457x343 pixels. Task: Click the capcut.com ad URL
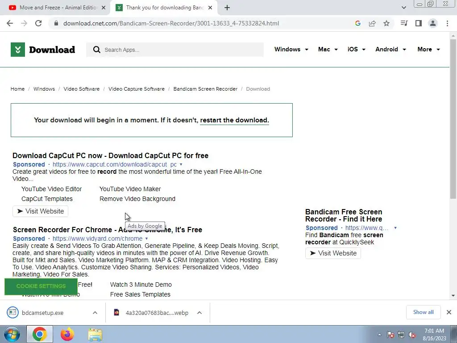(x=115, y=164)
